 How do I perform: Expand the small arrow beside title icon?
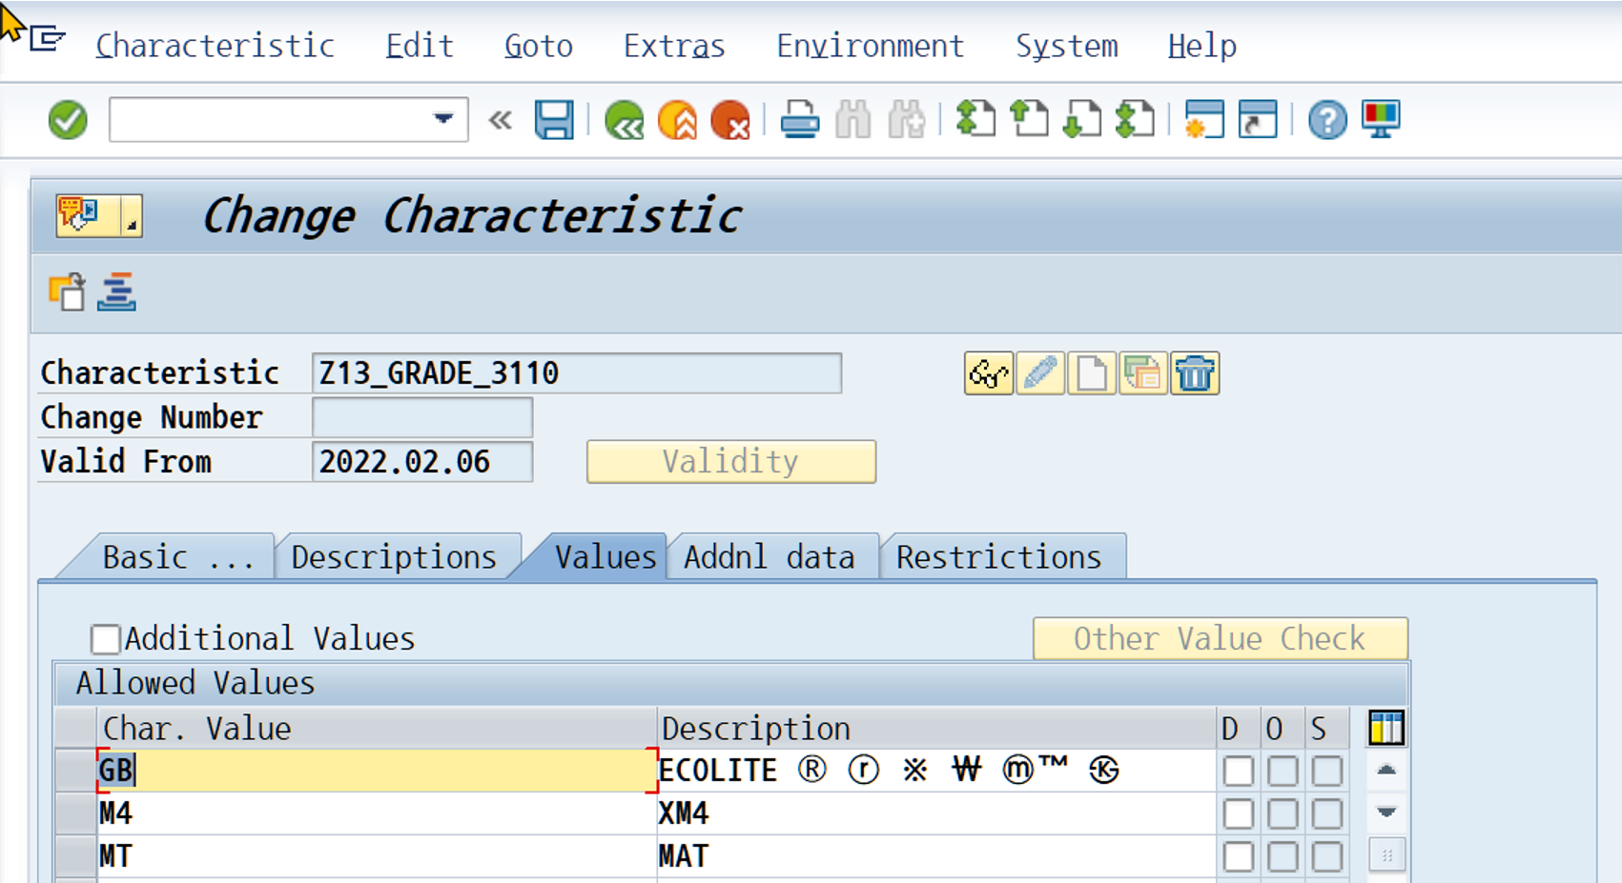point(132,215)
